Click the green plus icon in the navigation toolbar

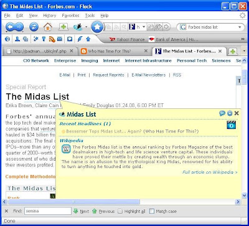63,27
